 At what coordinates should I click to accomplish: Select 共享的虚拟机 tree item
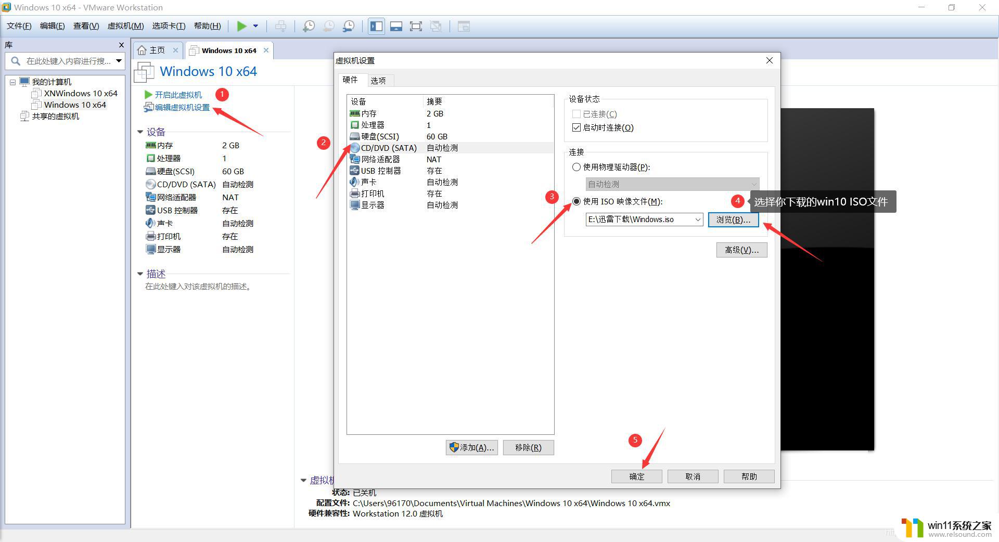55,116
